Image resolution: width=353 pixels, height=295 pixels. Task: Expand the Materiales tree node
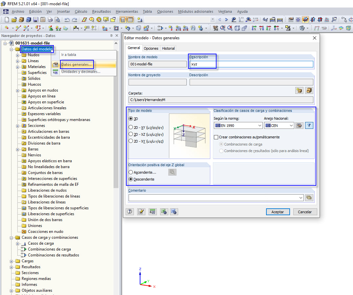coord(18,67)
